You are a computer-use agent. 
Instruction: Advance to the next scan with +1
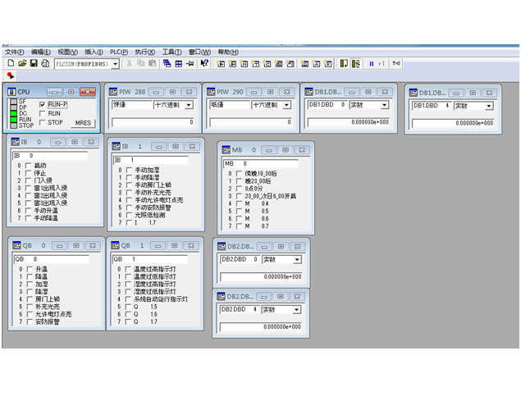382,63
